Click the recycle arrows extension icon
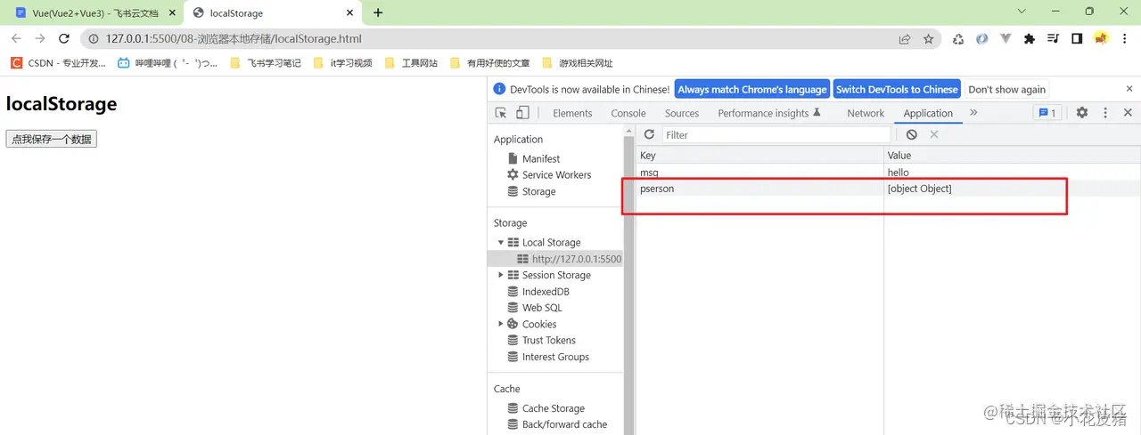Image resolution: width=1141 pixels, height=435 pixels. click(x=958, y=39)
